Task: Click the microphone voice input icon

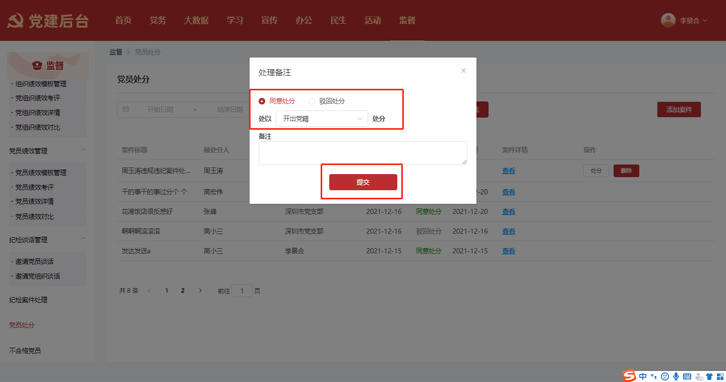Action: pos(676,376)
